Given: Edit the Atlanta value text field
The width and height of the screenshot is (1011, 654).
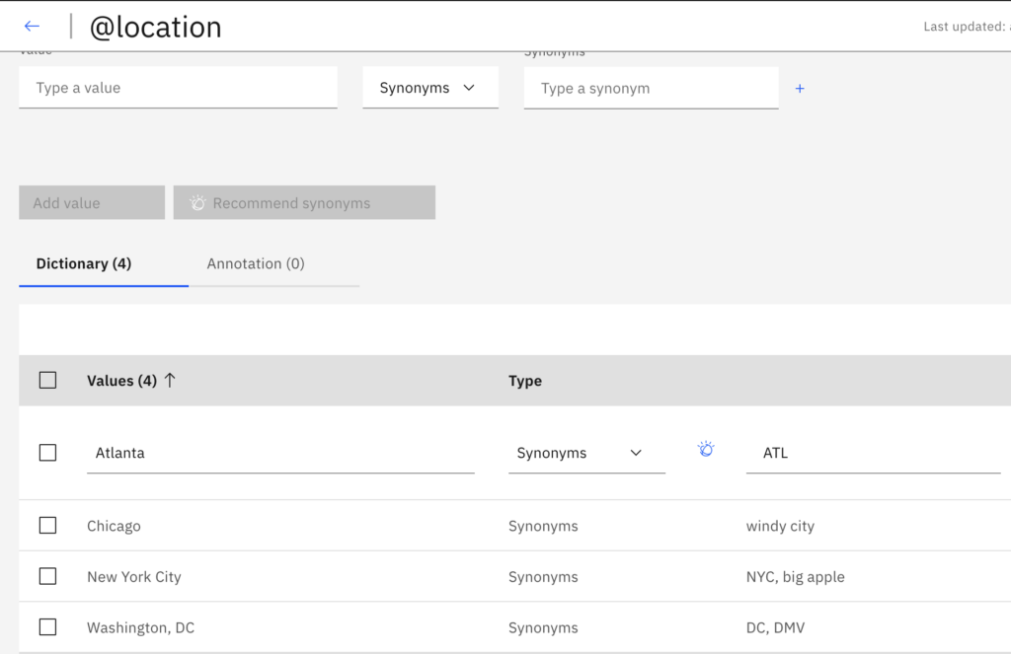Looking at the screenshot, I should pyautogui.click(x=280, y=453).
